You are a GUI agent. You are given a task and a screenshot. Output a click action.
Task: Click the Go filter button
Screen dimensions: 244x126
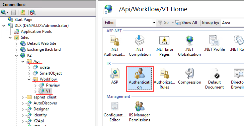(x=163, y=23)
